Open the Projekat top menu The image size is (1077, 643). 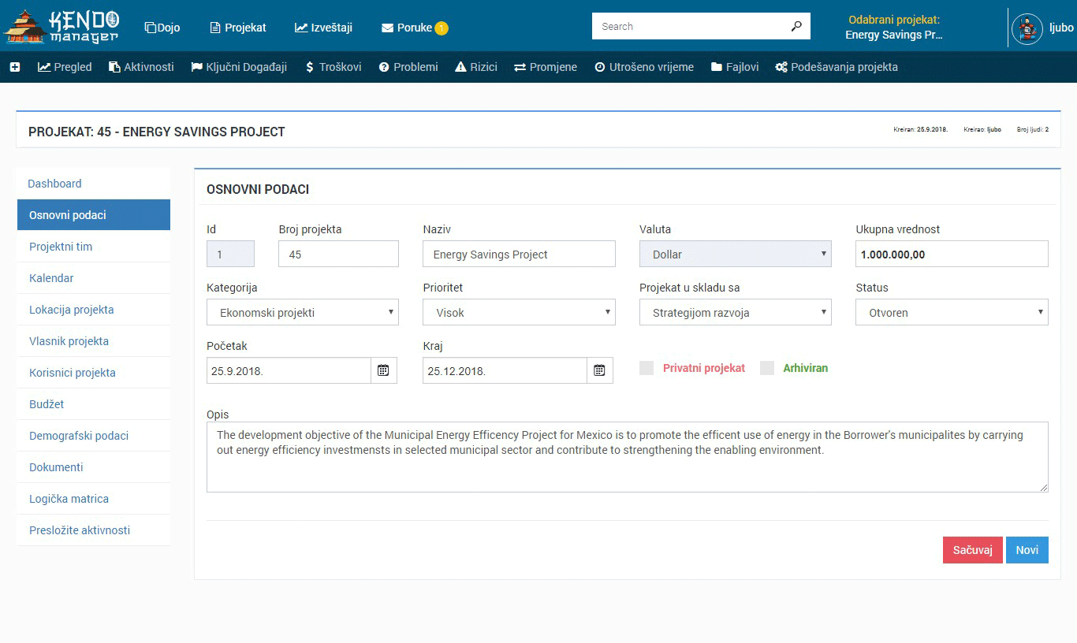pos(238,28)
